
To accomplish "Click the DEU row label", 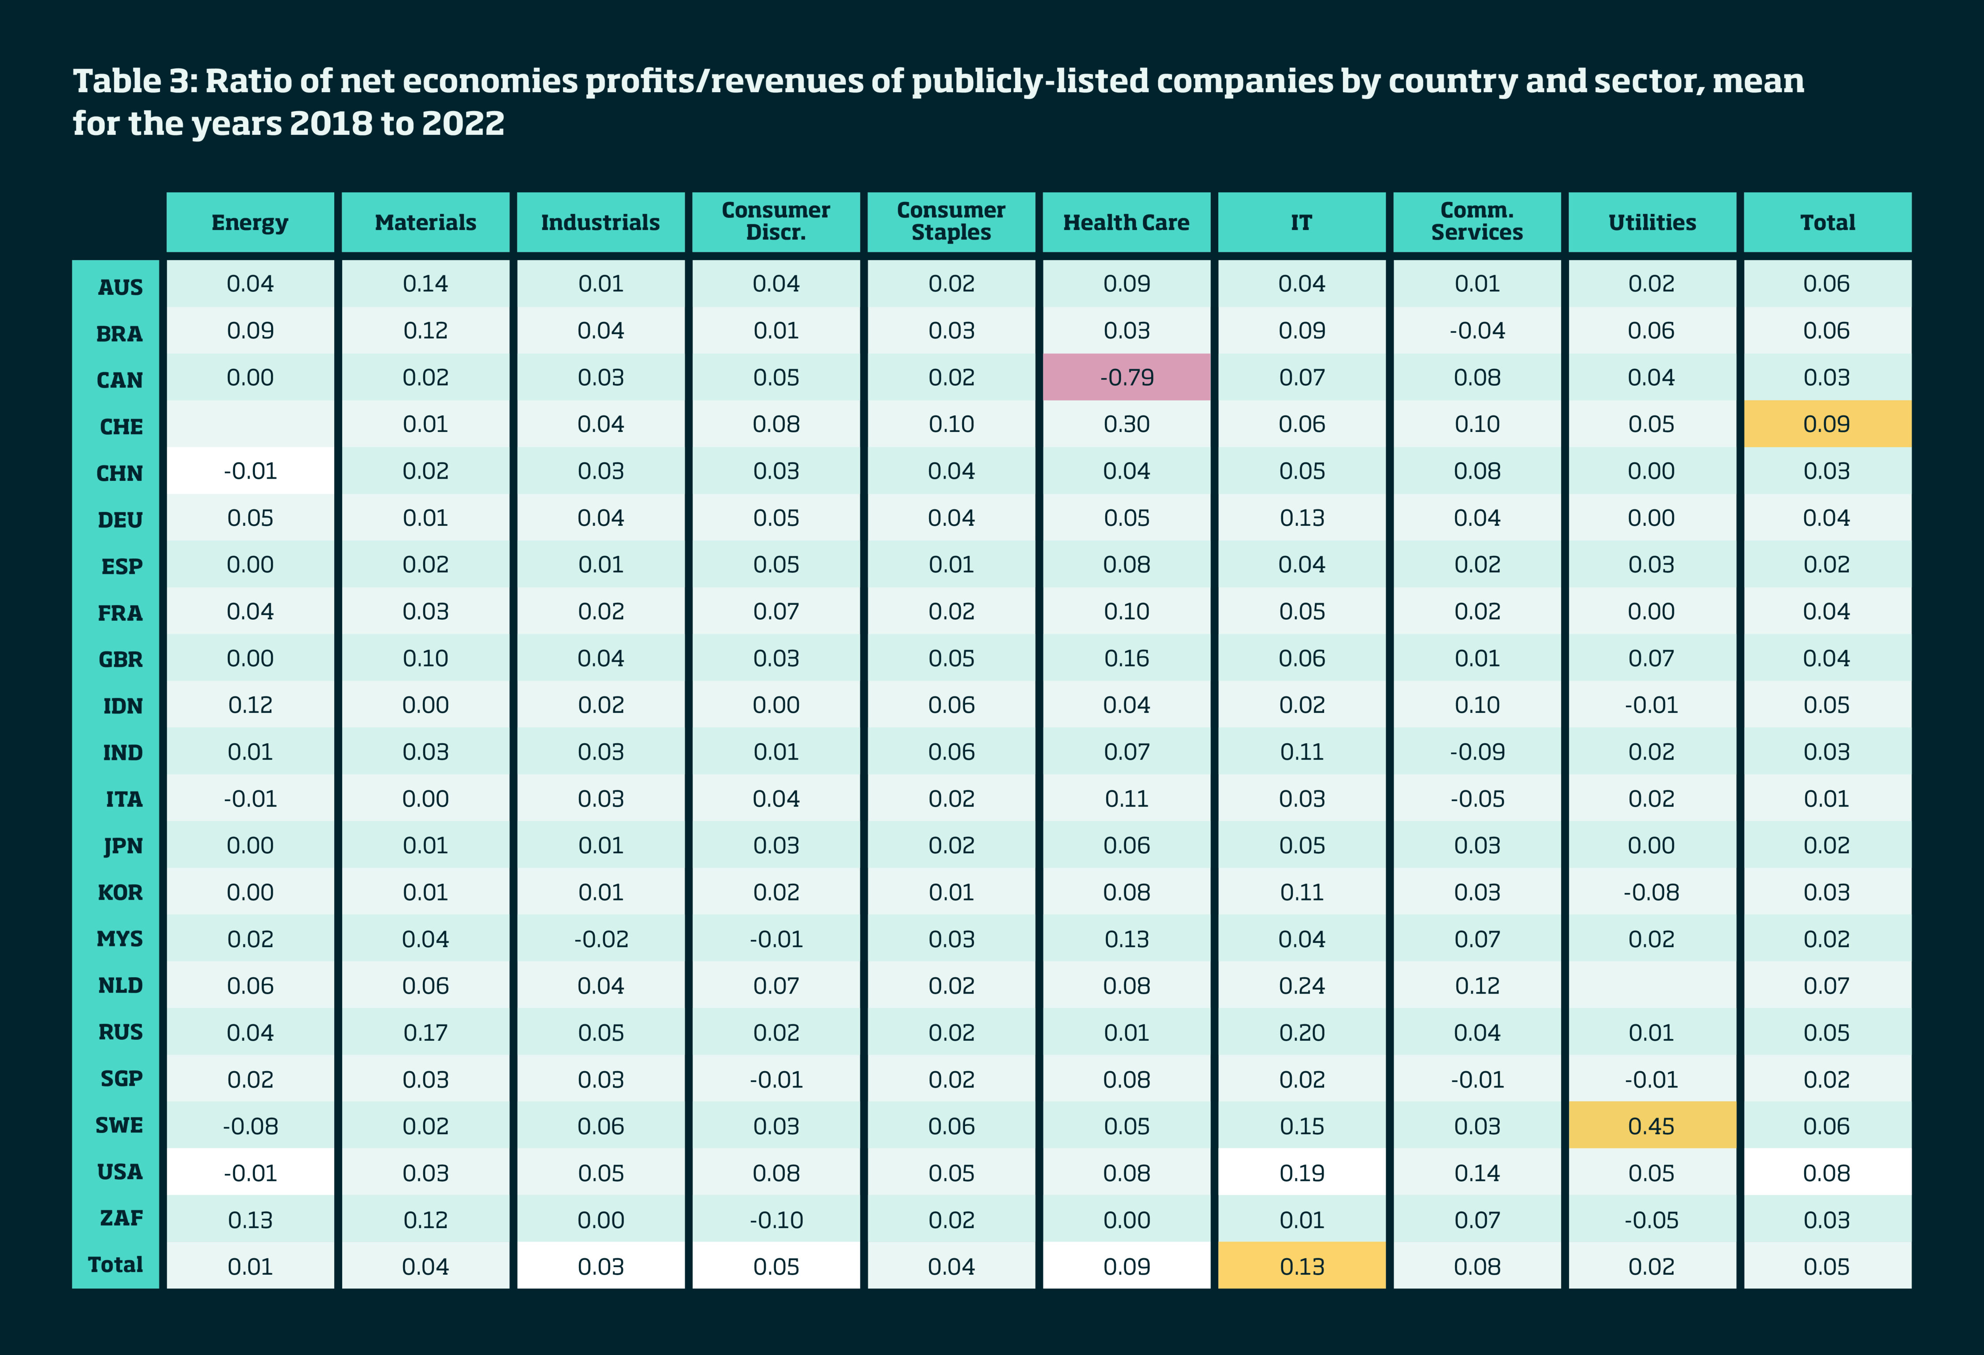I will pyautogui.click(x=120, y=521).
